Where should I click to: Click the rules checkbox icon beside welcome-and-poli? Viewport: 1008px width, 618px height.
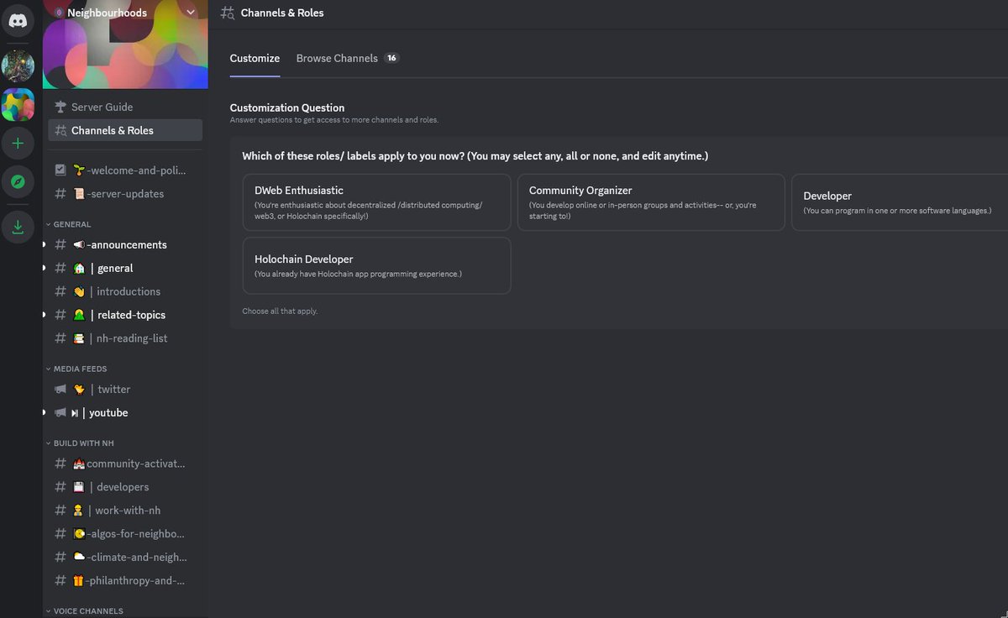click(60, 170)
